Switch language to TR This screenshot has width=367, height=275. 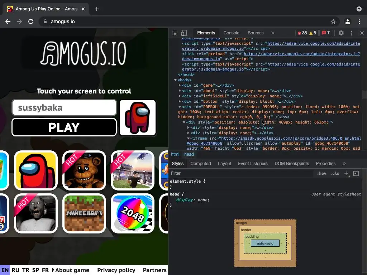[25, 270]
